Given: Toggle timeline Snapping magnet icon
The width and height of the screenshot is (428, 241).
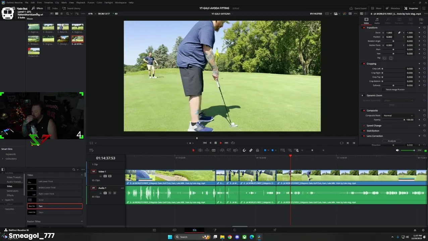Looking at the screenshot, I should tap(244, 150).
